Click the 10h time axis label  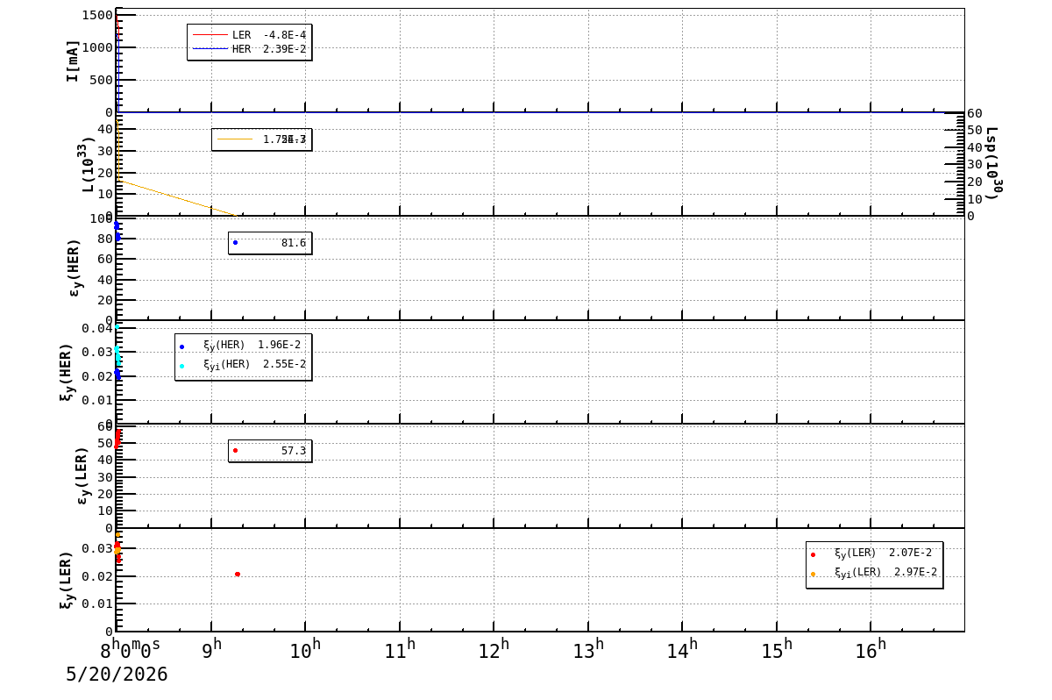305,650
